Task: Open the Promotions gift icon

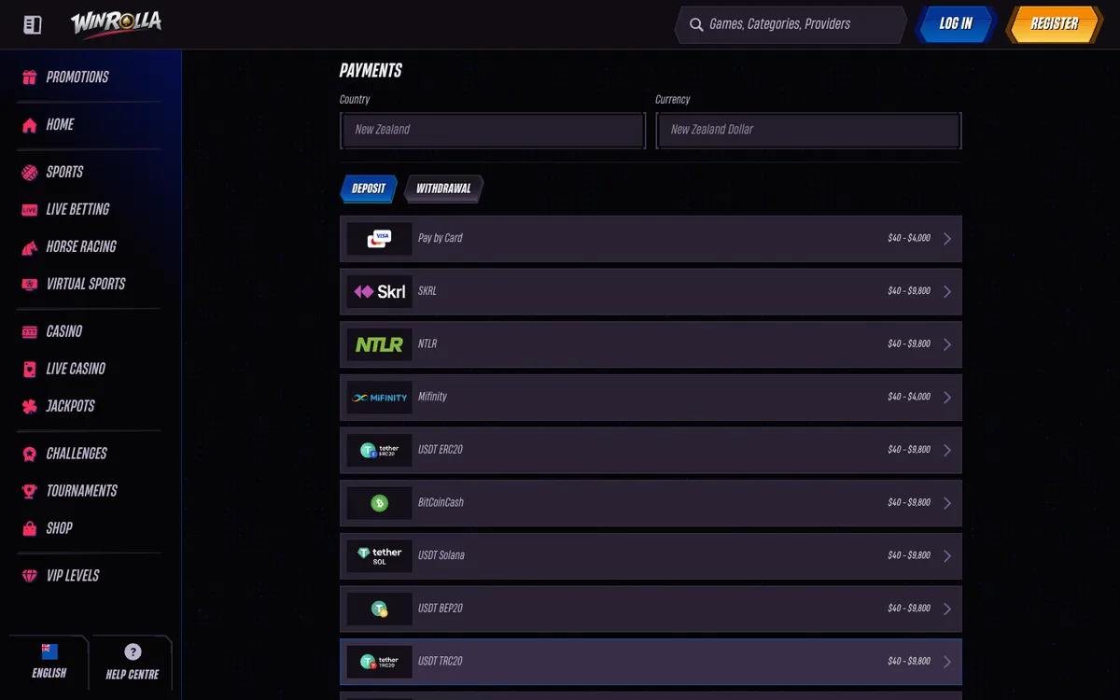Action: [30, 77]
